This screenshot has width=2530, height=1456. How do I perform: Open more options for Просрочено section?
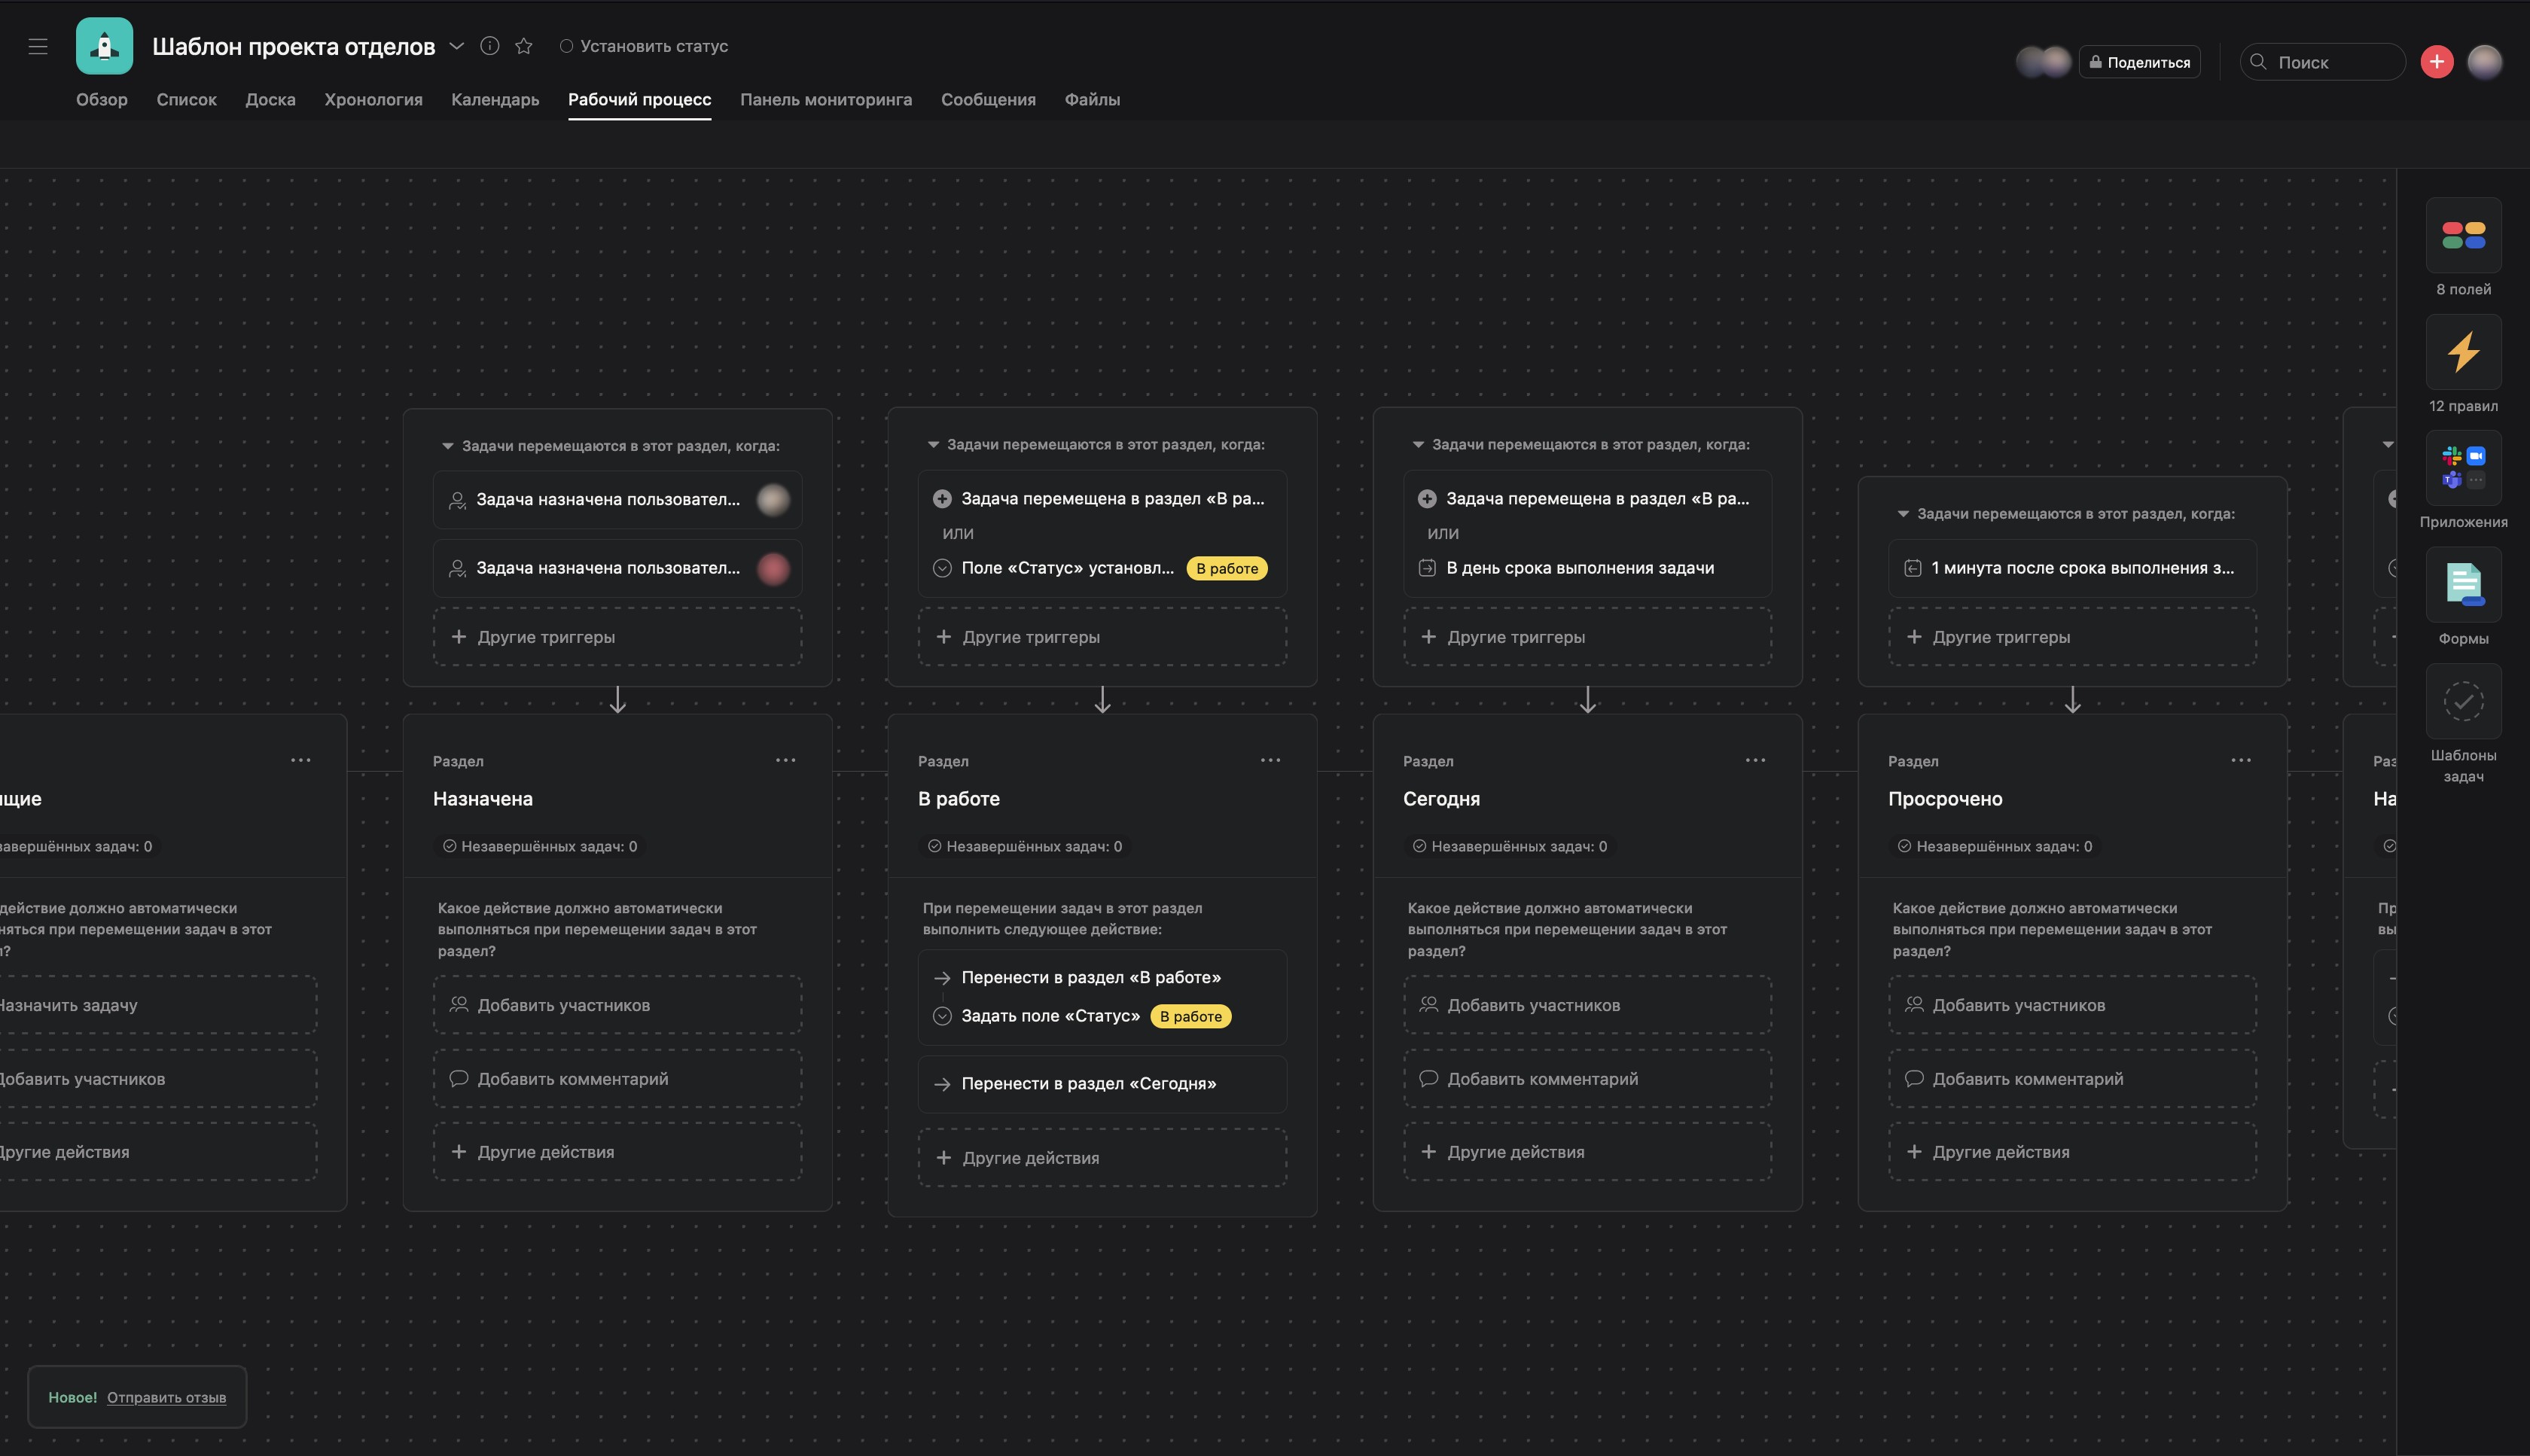pos(2241,760)
